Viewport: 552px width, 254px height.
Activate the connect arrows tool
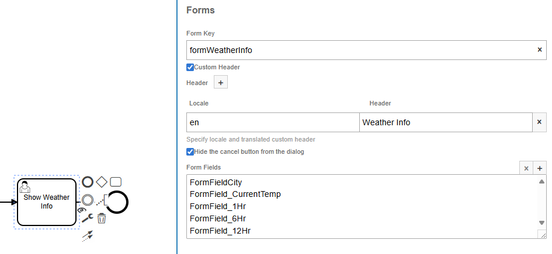point(87,236)
